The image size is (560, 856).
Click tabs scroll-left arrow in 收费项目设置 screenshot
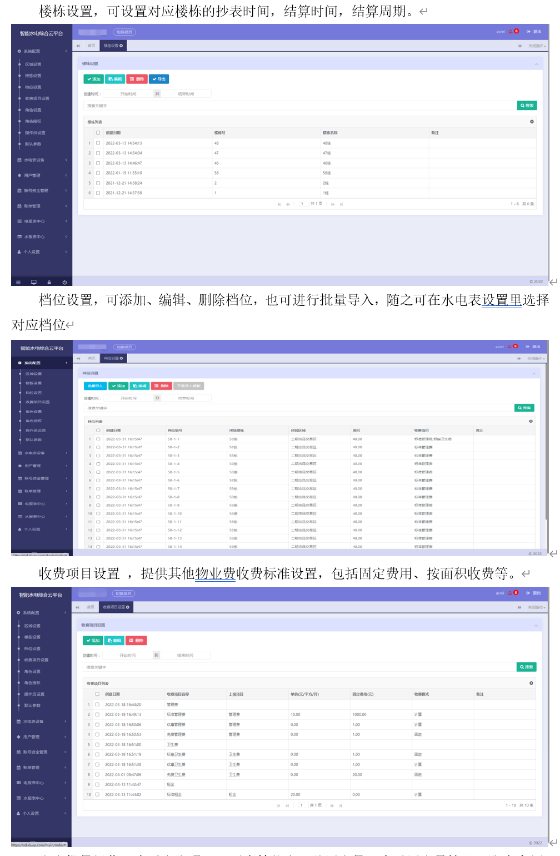click(78, 607)
